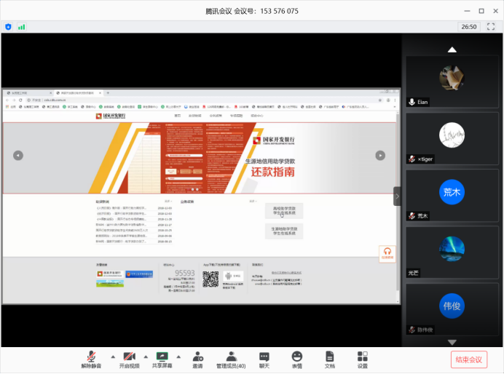The height and width of the screenshot is (374, 504).
Task: Expand video options arrow beside camera button
Action: [x=146, y=356]
